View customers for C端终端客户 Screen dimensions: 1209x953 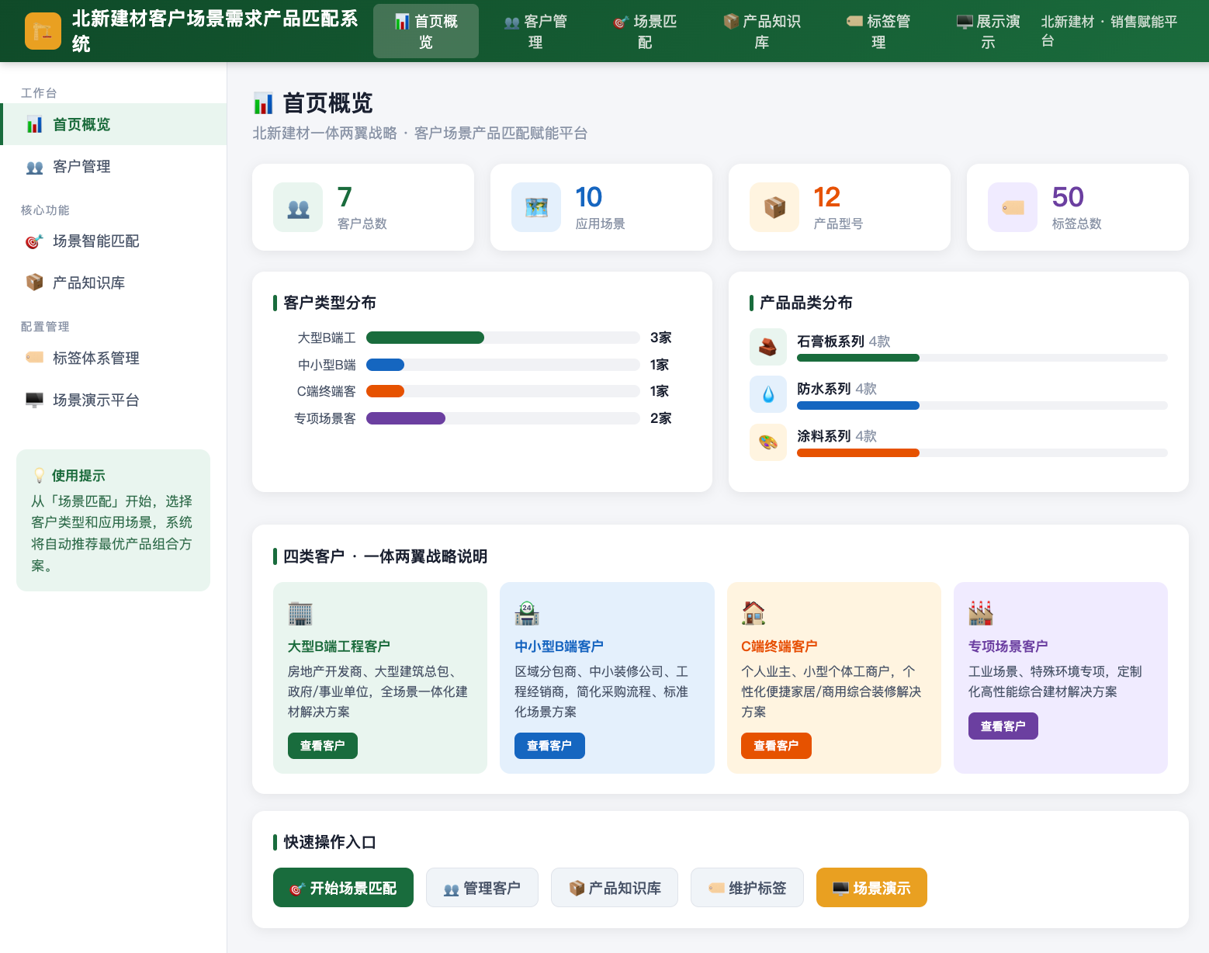[776, 746]
